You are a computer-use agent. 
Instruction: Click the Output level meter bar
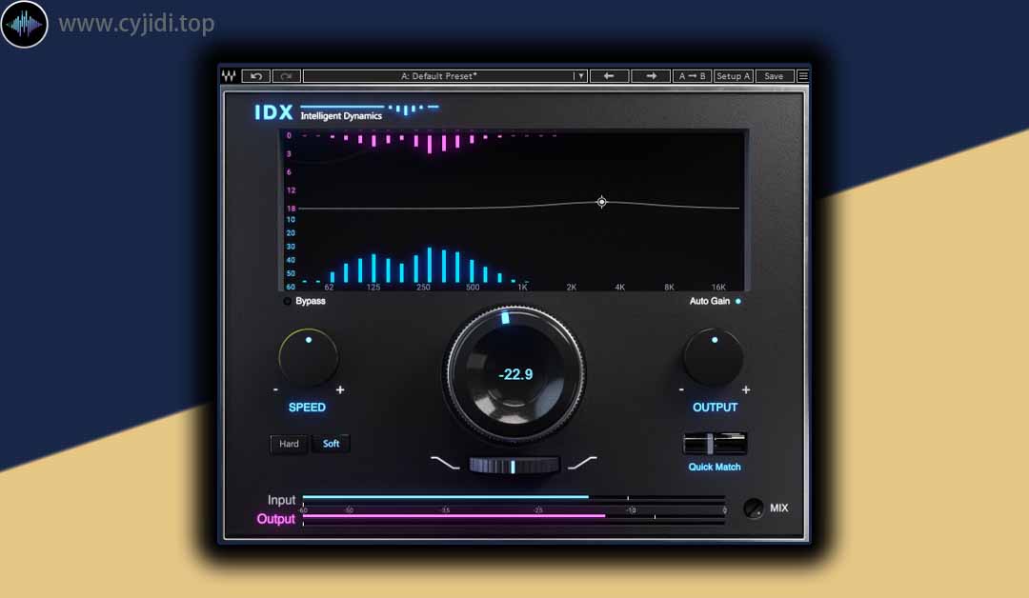[514, 517]
